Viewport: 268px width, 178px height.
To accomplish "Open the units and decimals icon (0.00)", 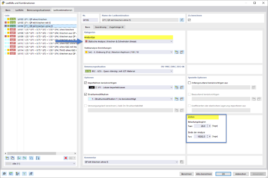I will pyautogui.click(x=11, y=174).
